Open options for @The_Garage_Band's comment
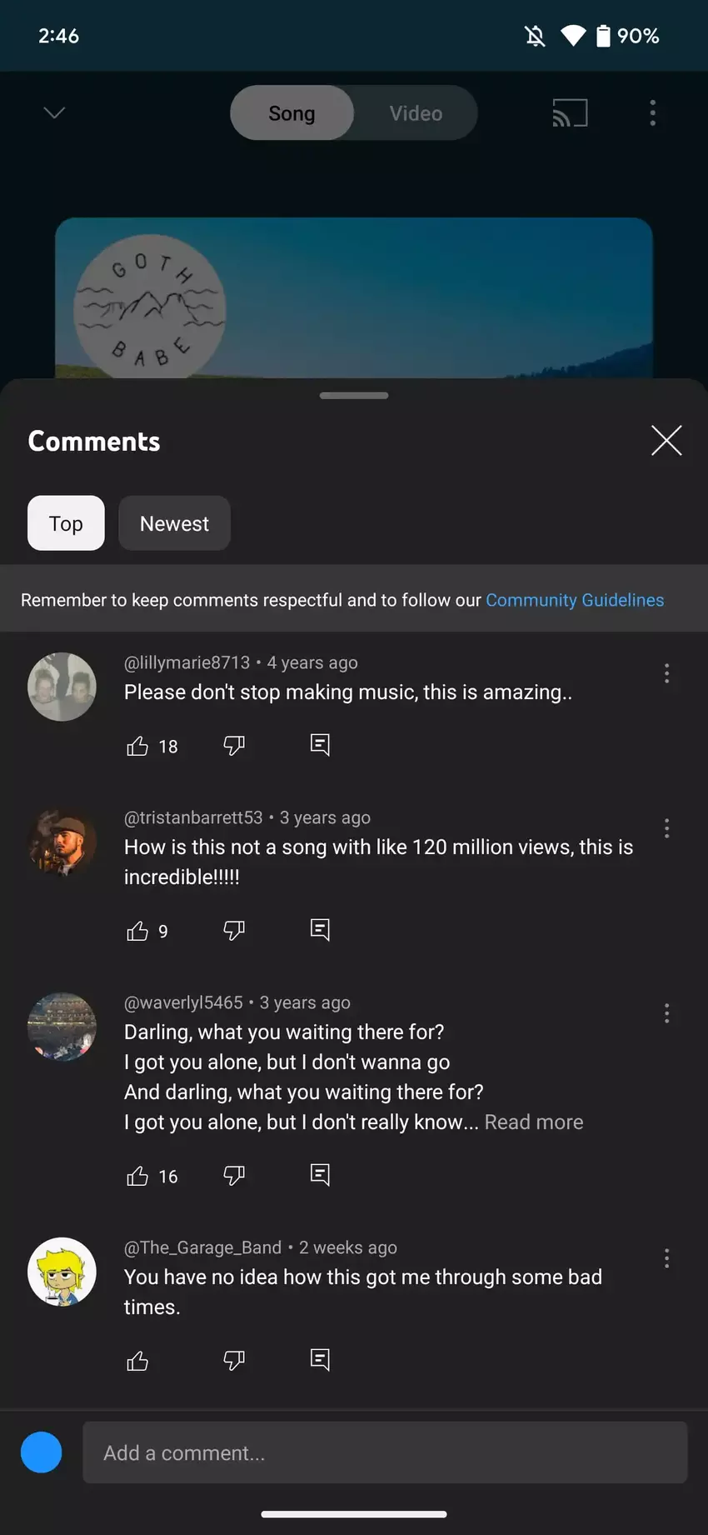The height and width of the screenshot is (1535, 708). pos(666,1257)
